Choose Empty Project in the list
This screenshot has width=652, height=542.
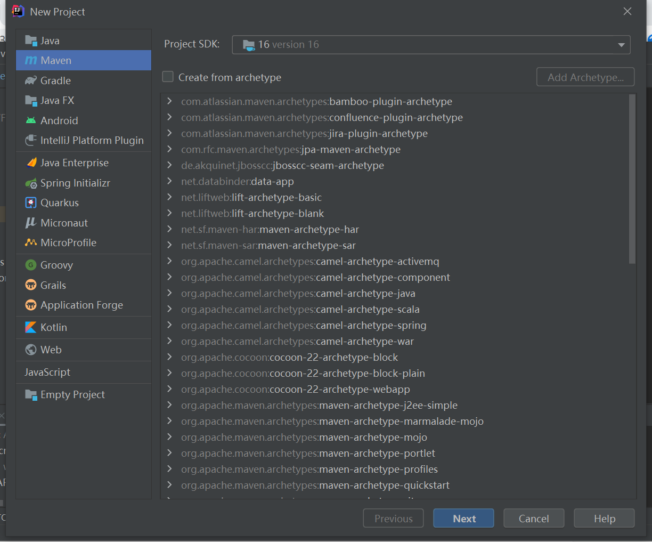point(72,394)
